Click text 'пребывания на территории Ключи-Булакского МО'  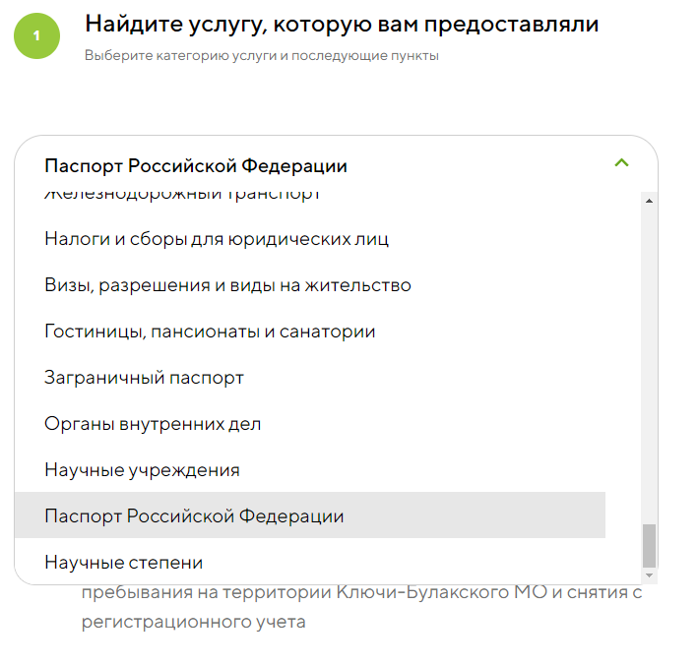click(x=314, y=592)
